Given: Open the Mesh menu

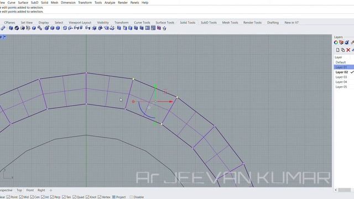Looking at the screenshot, I should (54, 3).
